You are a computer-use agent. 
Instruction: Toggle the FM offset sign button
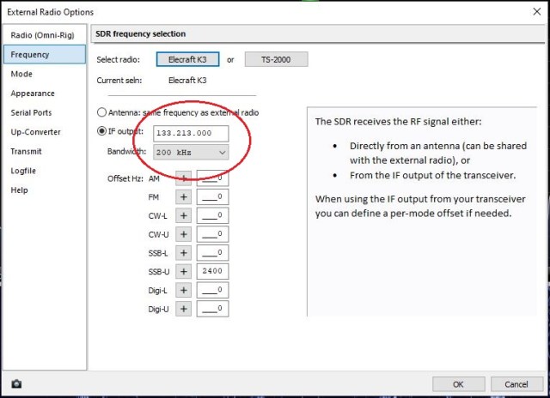183,196
